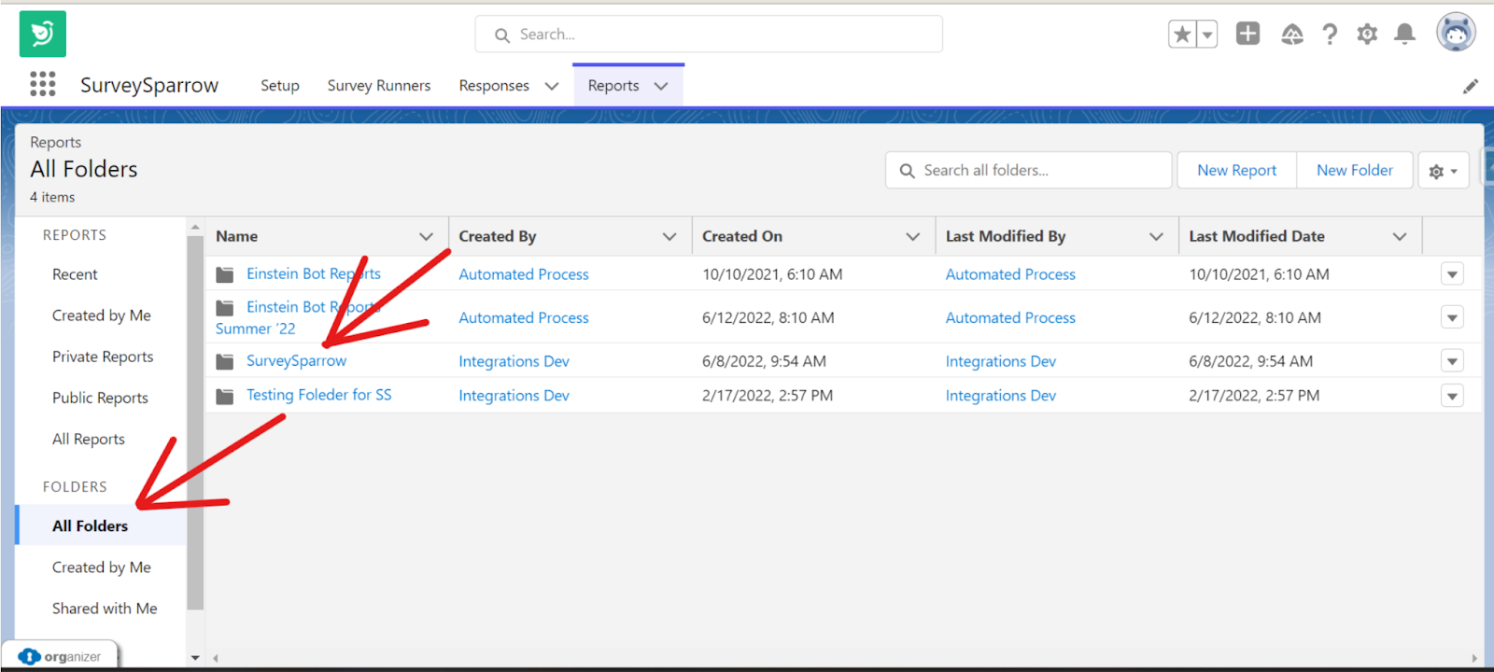Open the App Launcher grid icon
The width and height of the screenshot is (1494, 672).
click(x=42, y=84)
